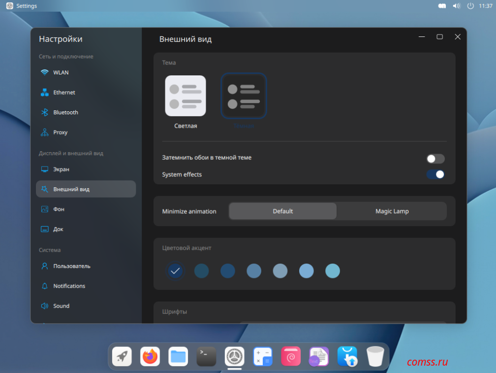Open Proxy settings page
The width and height of the screenshot is (496, 373).
(86, 133)
